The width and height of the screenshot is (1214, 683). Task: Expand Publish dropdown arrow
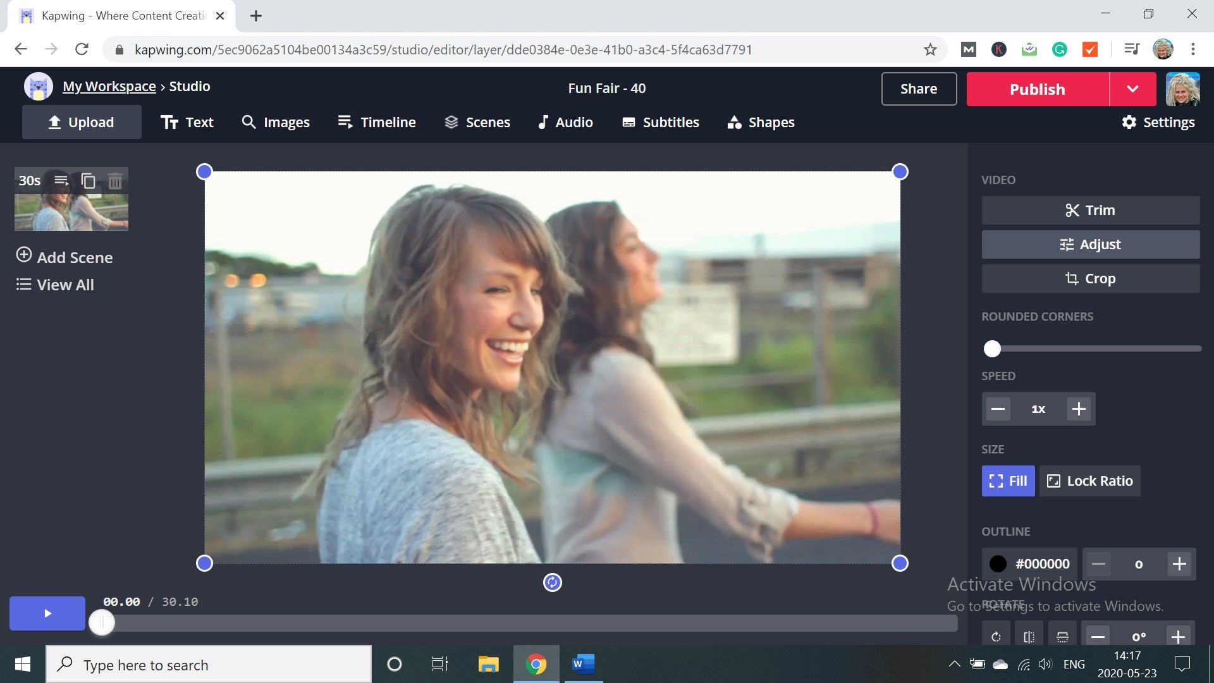pos(1132,89)
